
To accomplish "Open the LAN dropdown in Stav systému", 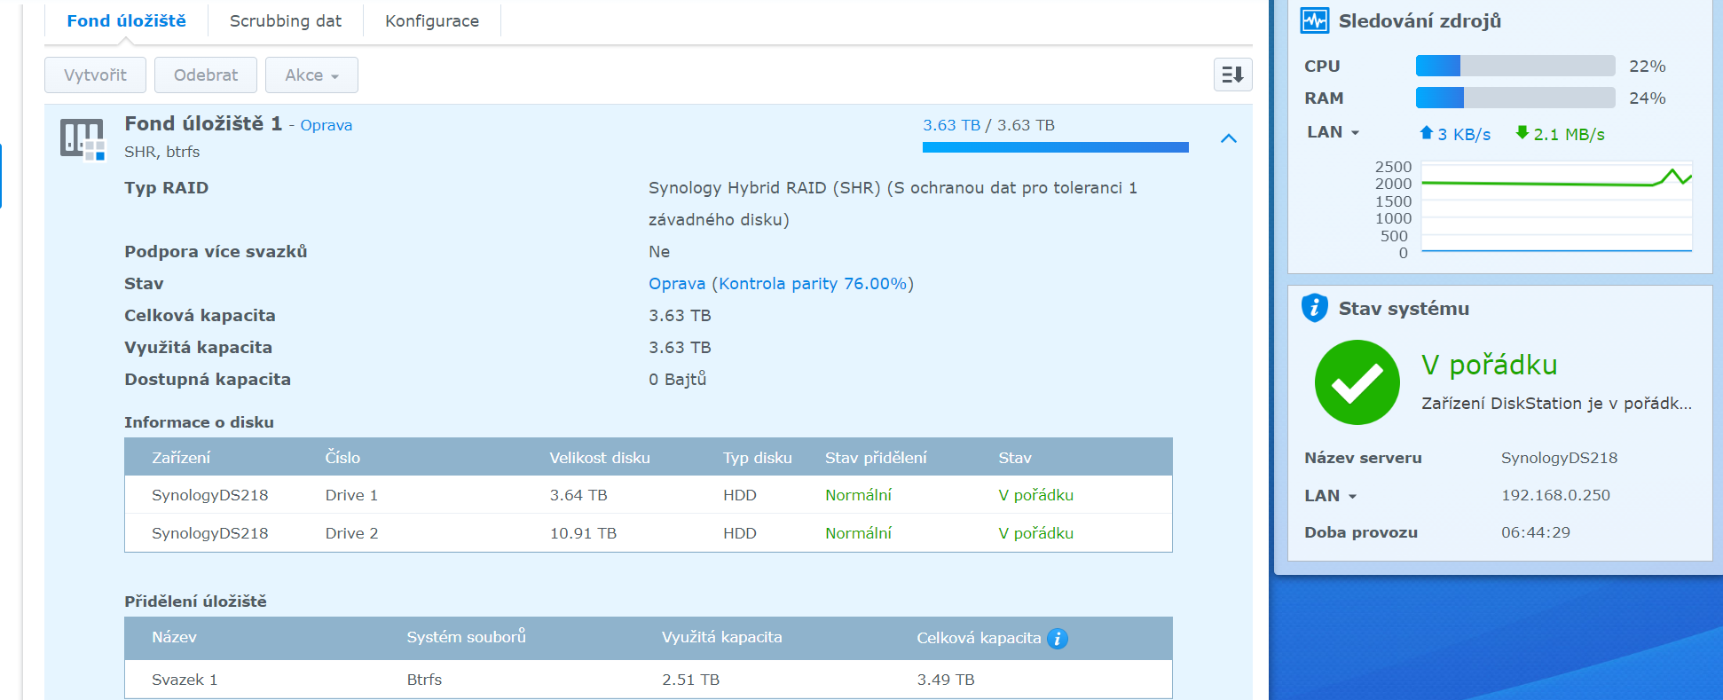I will [1330, 496].
